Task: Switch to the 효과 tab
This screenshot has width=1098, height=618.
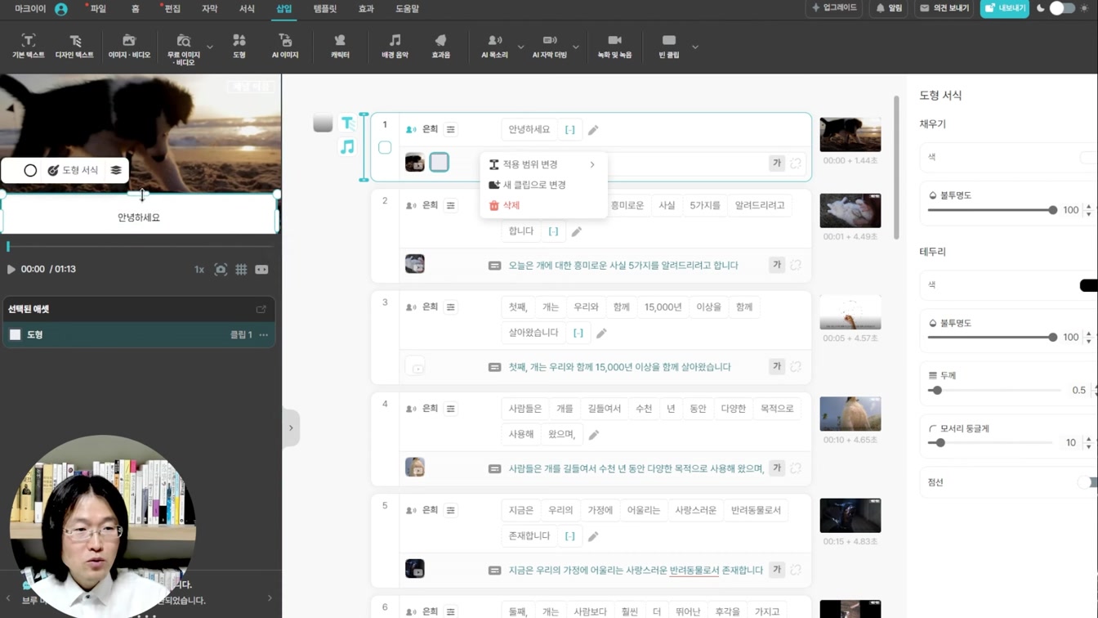Action: point(366,9)
